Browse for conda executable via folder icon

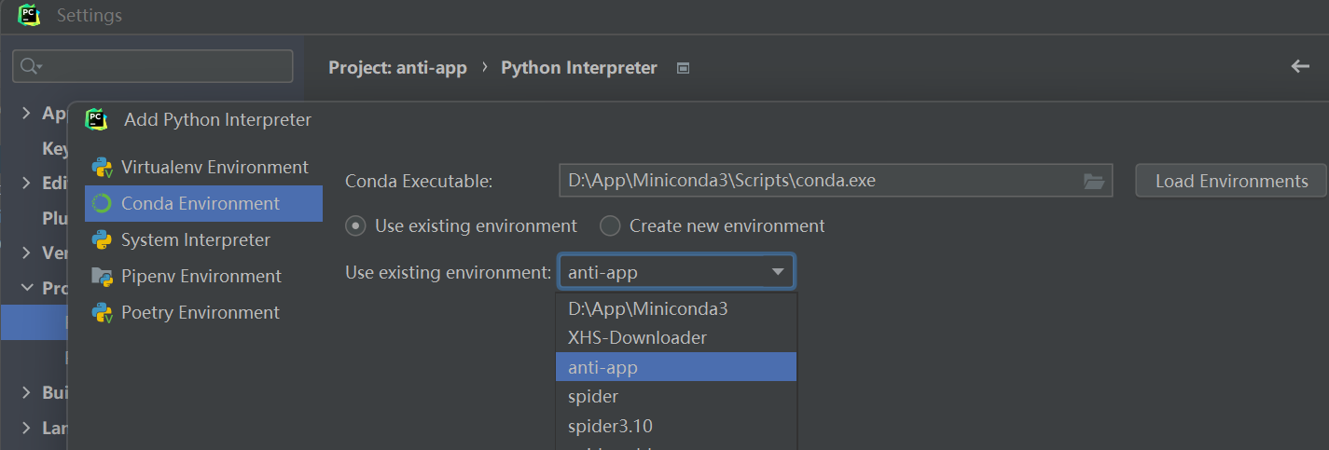tap(1094, 181)
